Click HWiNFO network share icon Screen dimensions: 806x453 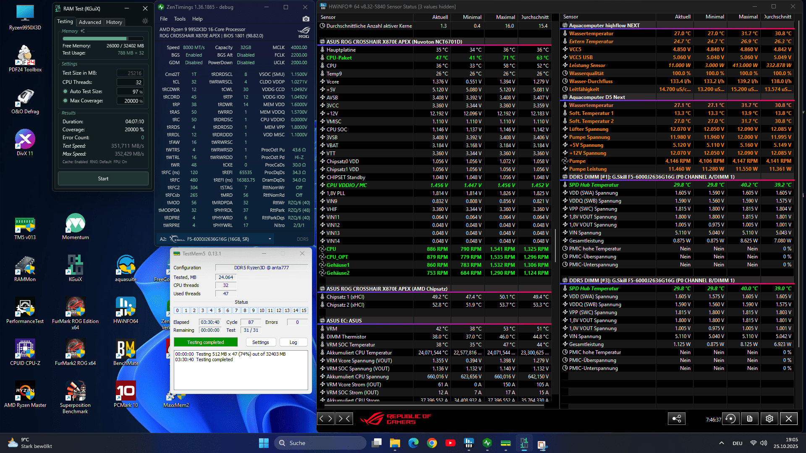tap(676, 419)
